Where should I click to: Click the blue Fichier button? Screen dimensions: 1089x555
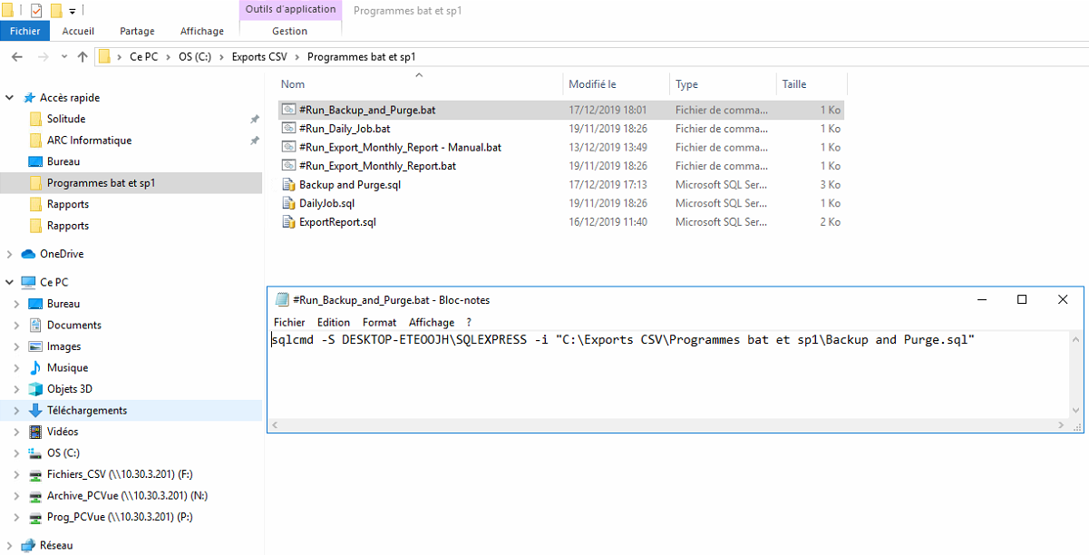[x=24, y=31]
